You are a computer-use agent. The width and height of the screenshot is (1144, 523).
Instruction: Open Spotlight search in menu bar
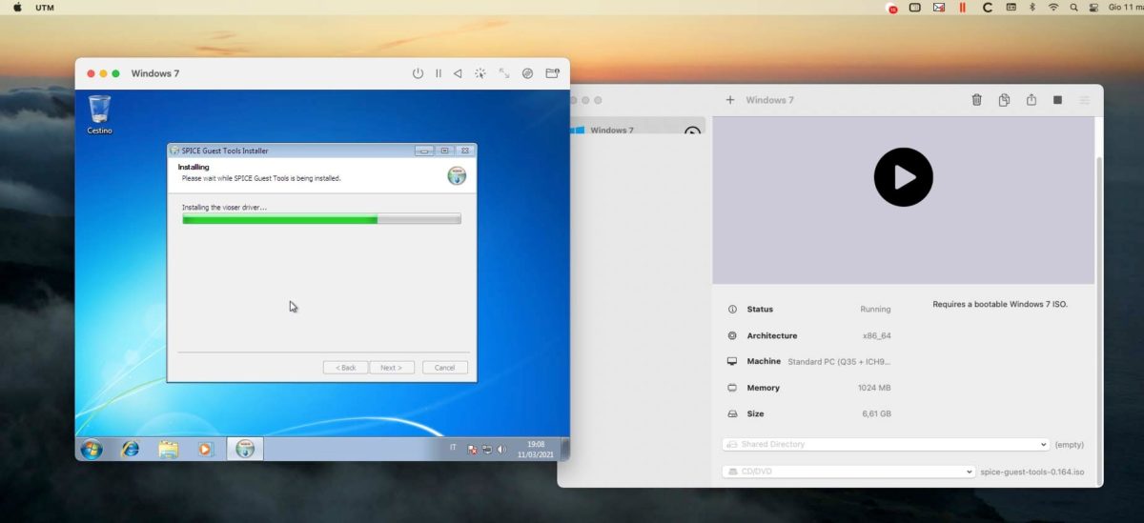(1073, 7)
